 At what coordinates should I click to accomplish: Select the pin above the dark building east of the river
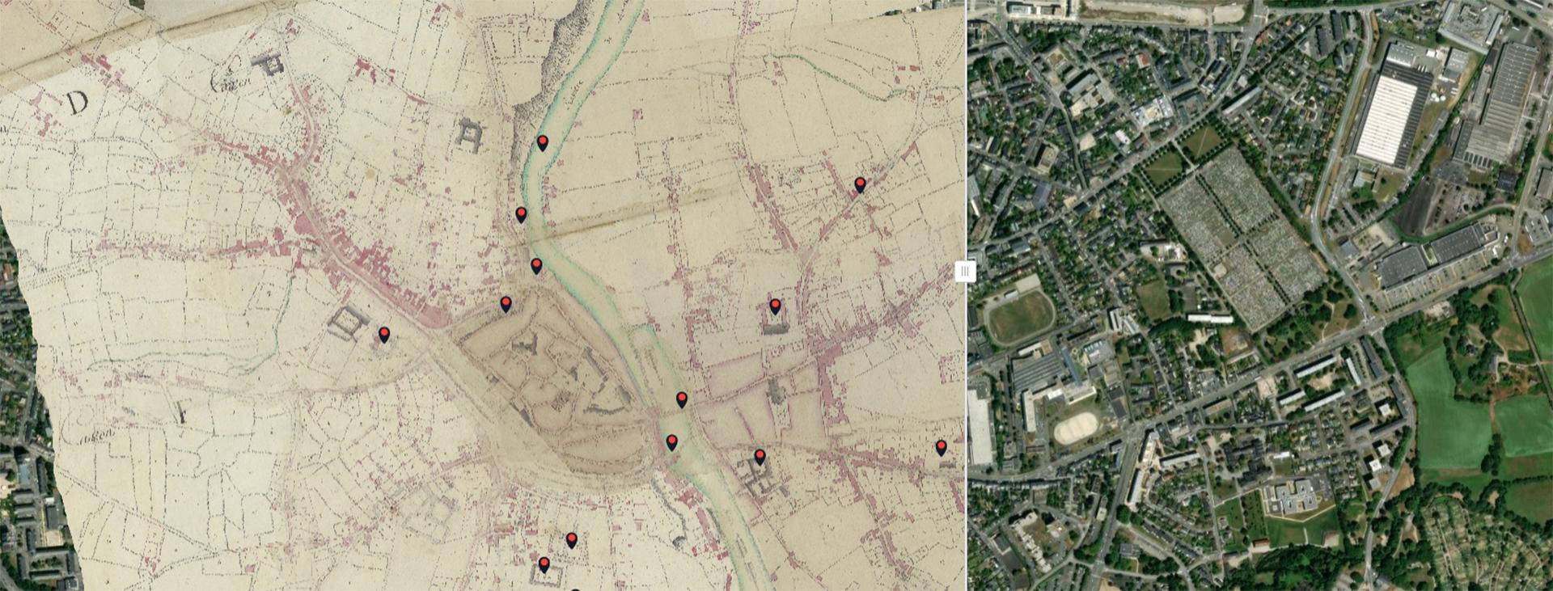[x=775, y=306]
